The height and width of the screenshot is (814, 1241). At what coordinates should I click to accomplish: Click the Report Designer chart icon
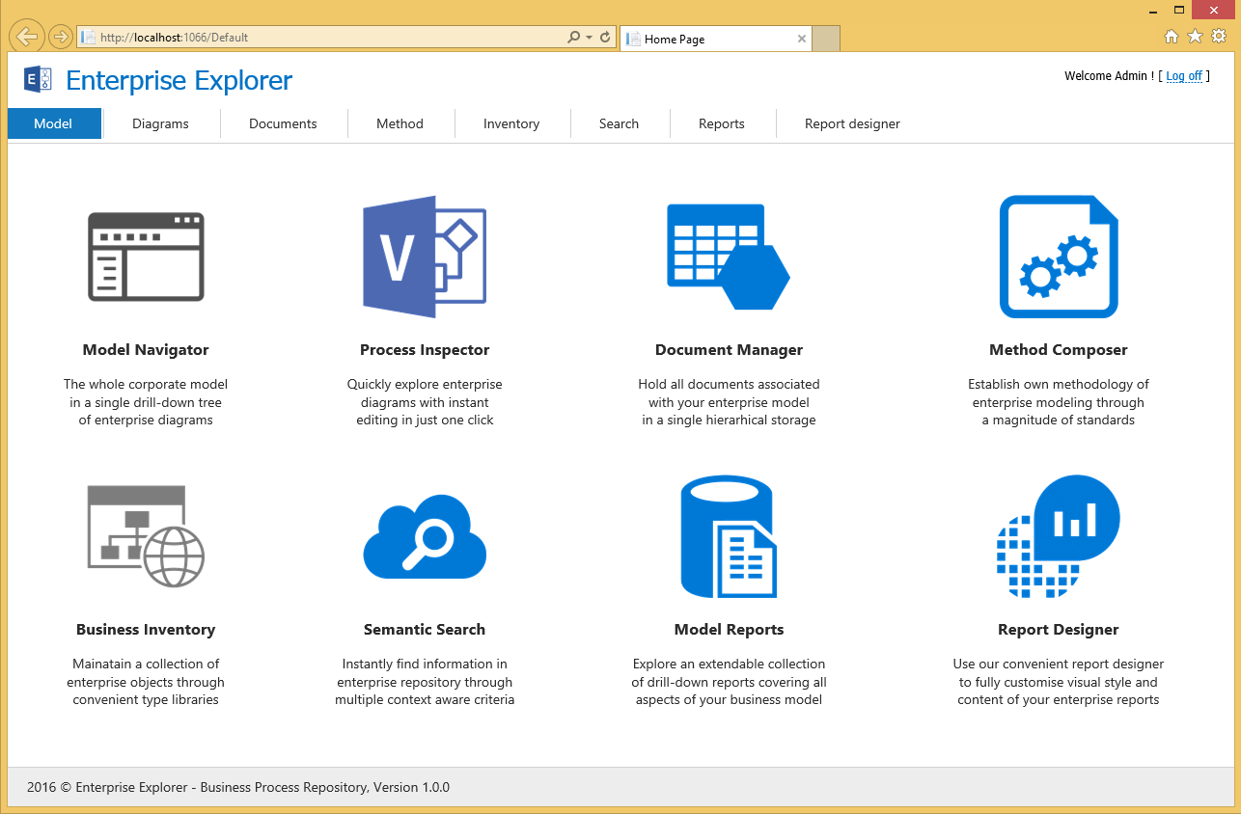[1059, 536]
